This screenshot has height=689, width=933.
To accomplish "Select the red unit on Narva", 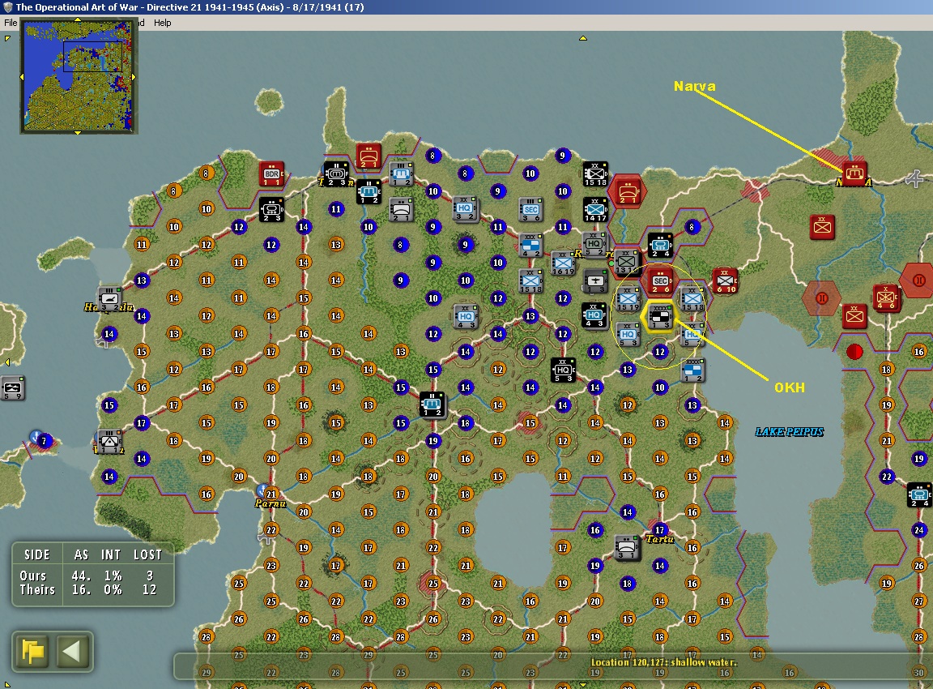I will click(x=854, y=174).
